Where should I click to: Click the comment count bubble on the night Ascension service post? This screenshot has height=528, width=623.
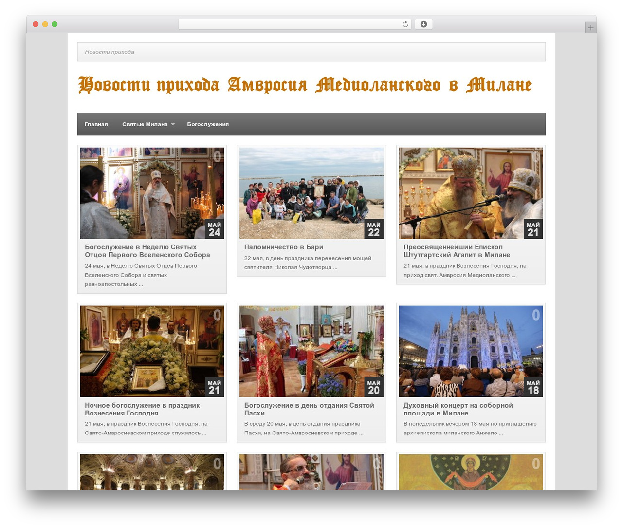pyautogui.click(x=217, y=315)
